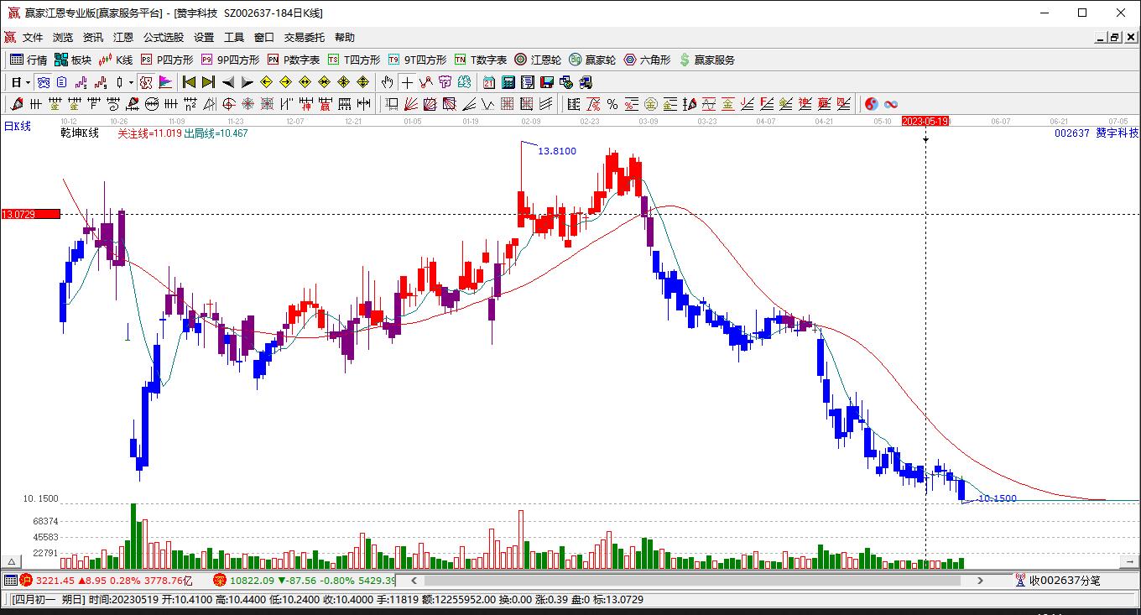Click the Shanghai index 3221.45 status entry
Viewport: 1141px width, 615px height.
pos(107,580)
